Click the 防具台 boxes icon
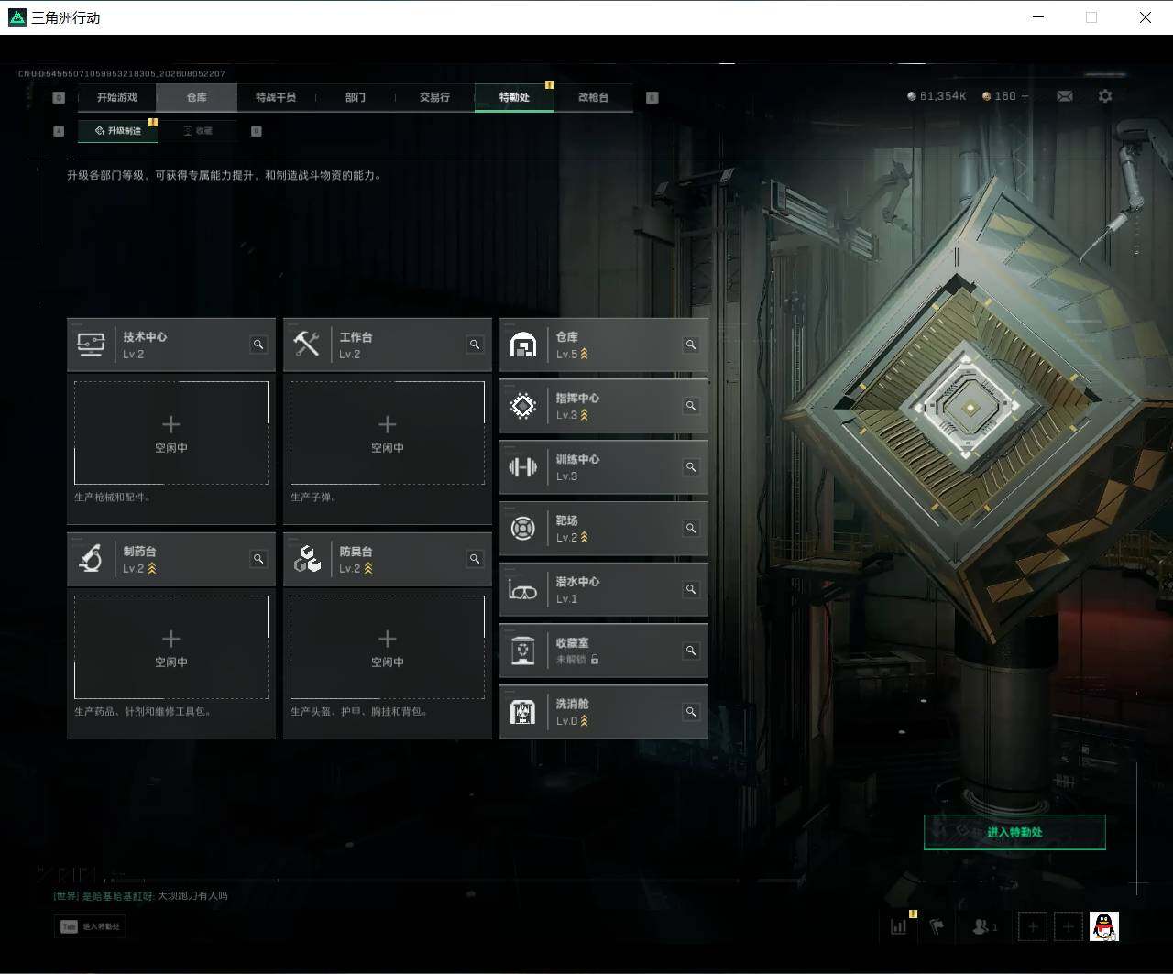This screenshot has height=974, width=1173. (307, 559)
